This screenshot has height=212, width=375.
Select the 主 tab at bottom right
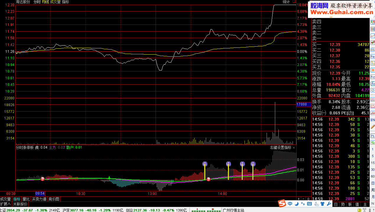pos(365,204)
